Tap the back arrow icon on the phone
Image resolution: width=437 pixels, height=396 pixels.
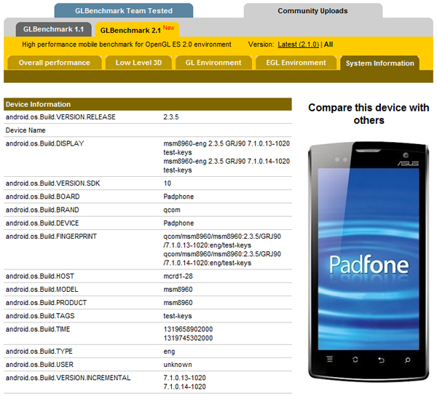tap(381, 360)
